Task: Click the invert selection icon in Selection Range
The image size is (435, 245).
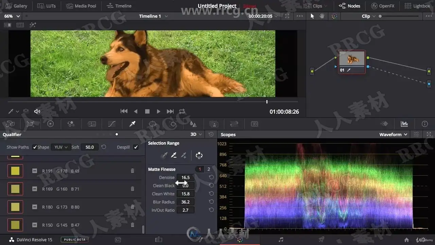Action: [x=199, y=156]
